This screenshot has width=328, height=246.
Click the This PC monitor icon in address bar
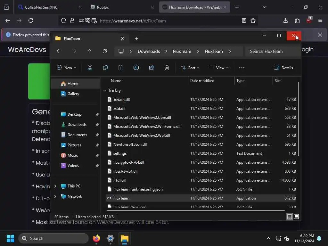coord(121,51)
